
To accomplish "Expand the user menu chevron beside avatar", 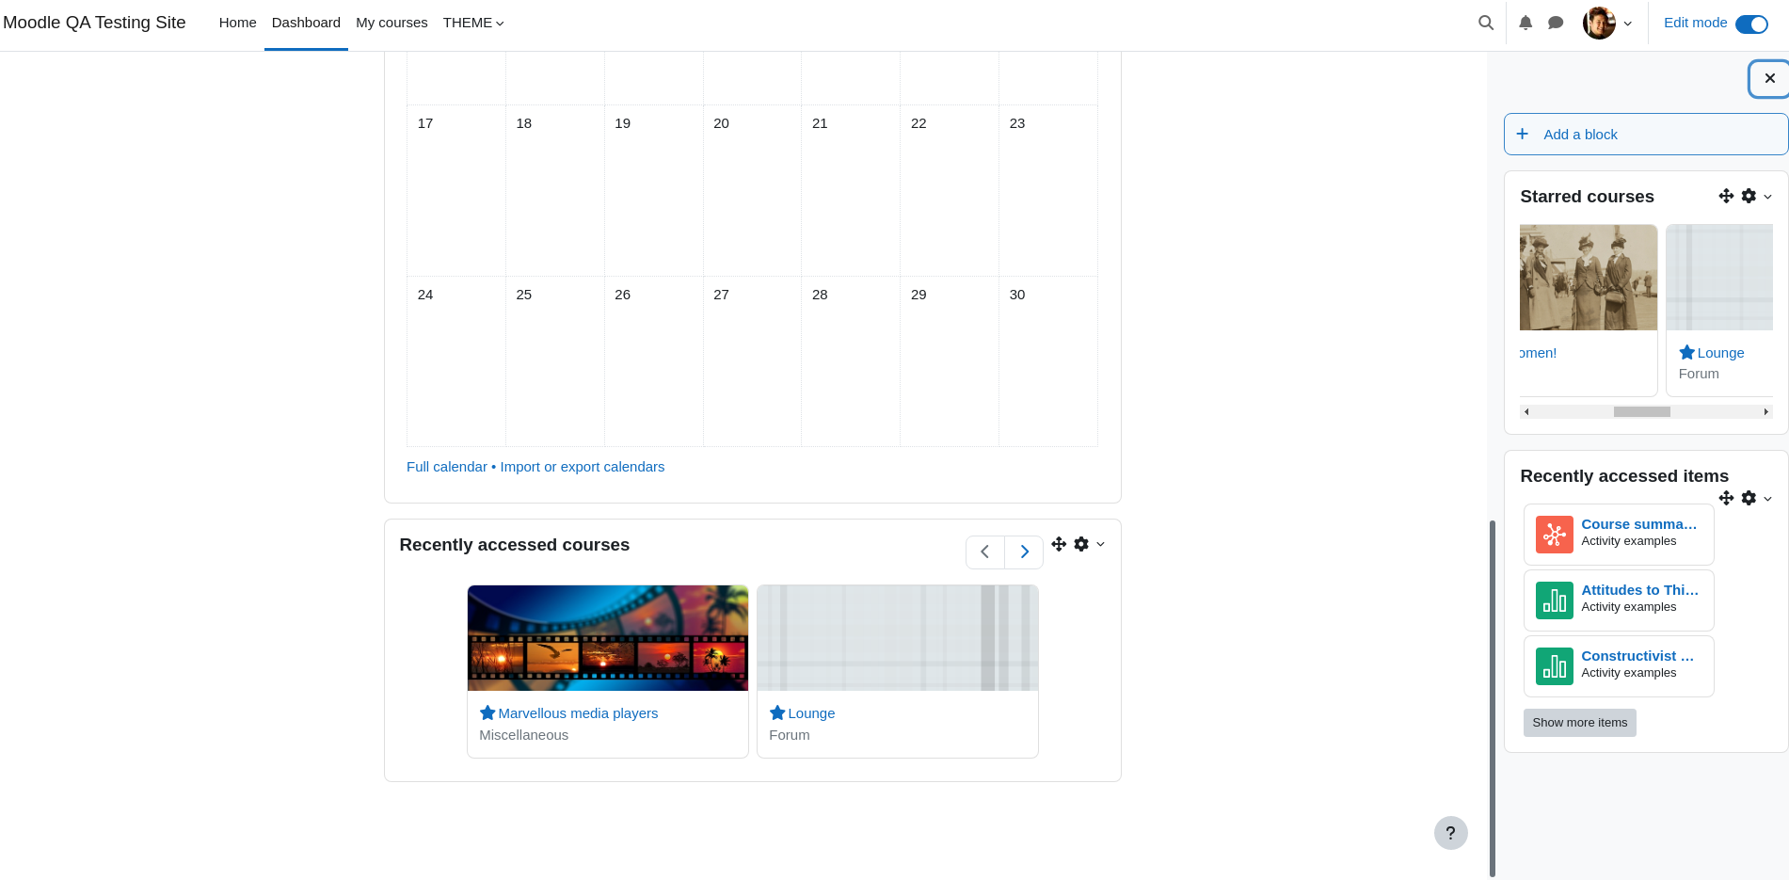I will coord(1628,24).
